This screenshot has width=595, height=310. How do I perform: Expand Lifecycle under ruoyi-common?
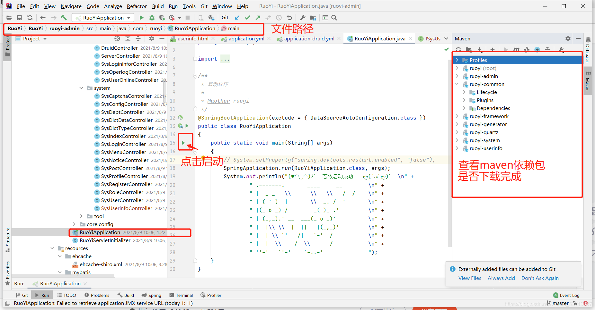click(x=464, y=92)
